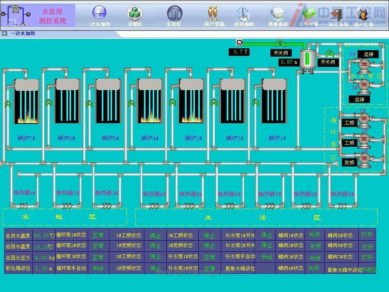The height and width of the screenshot is (292, 389).
Task: Open the 数据报表 data report icon
Action: click(x=277, y=14)
